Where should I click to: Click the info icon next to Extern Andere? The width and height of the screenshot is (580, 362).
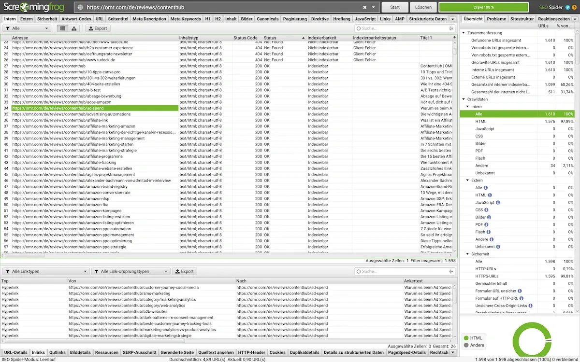click(x=492, y=239)
